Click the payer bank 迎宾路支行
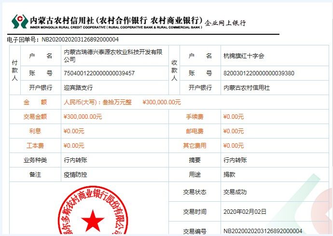The height and width of the screenshot is (236, 333). 78,88
